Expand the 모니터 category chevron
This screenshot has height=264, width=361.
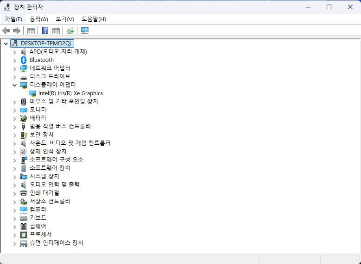coord(14,111)
